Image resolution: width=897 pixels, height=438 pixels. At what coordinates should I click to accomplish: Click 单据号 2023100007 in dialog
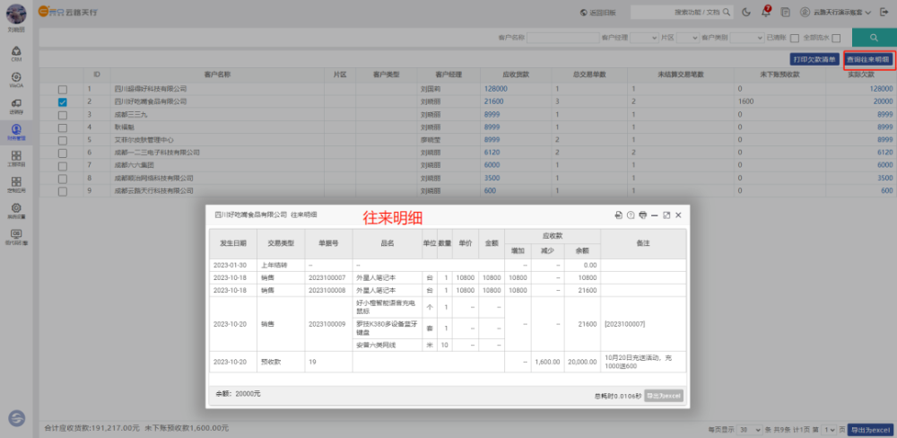tap(327, 277)
